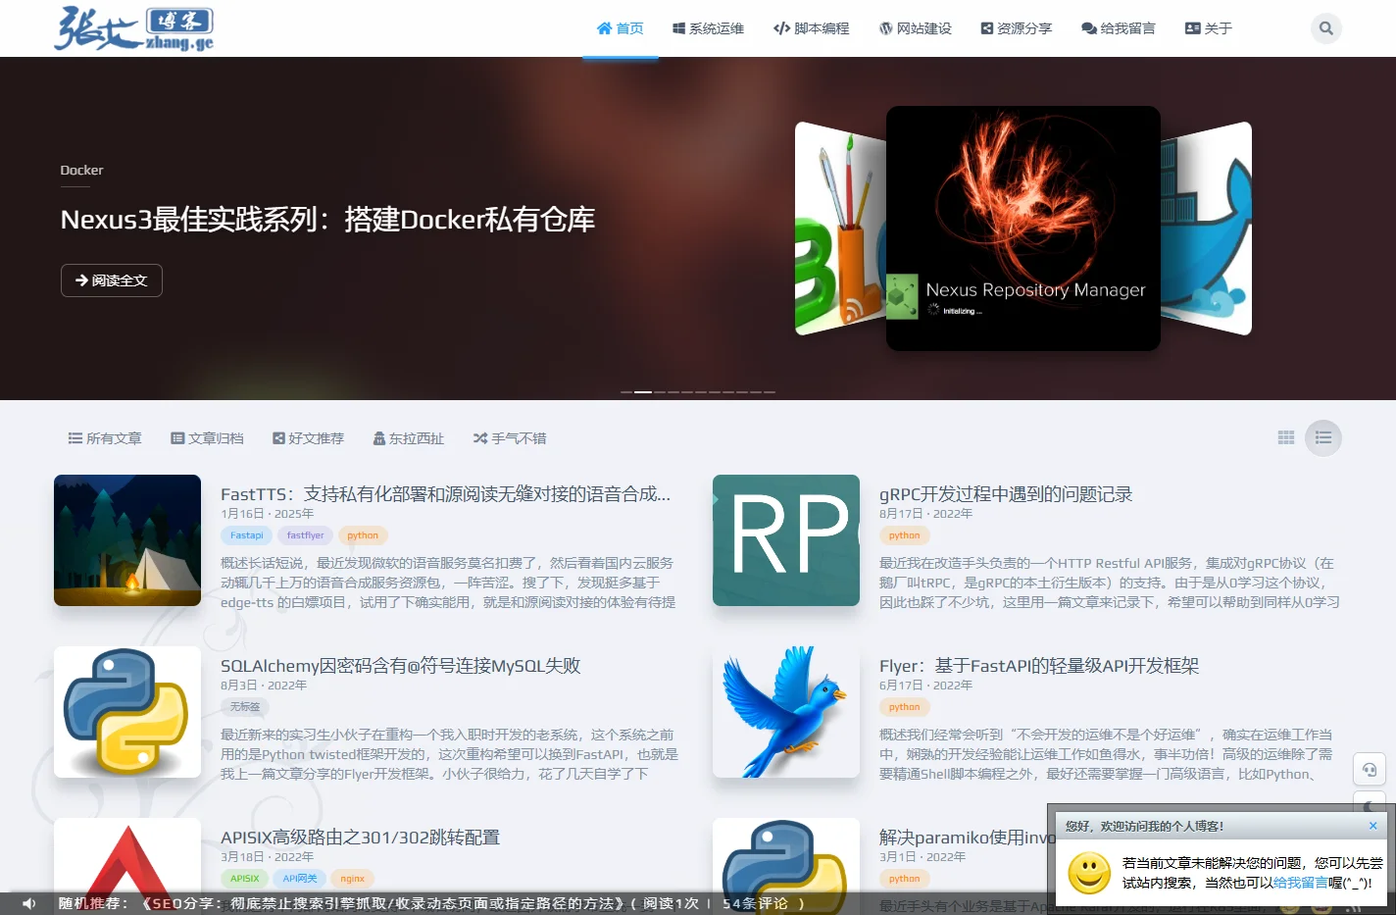The height and width of the screenshot is (915, 1396).
Task: Open 关于 menu item
Action: 1209,28
